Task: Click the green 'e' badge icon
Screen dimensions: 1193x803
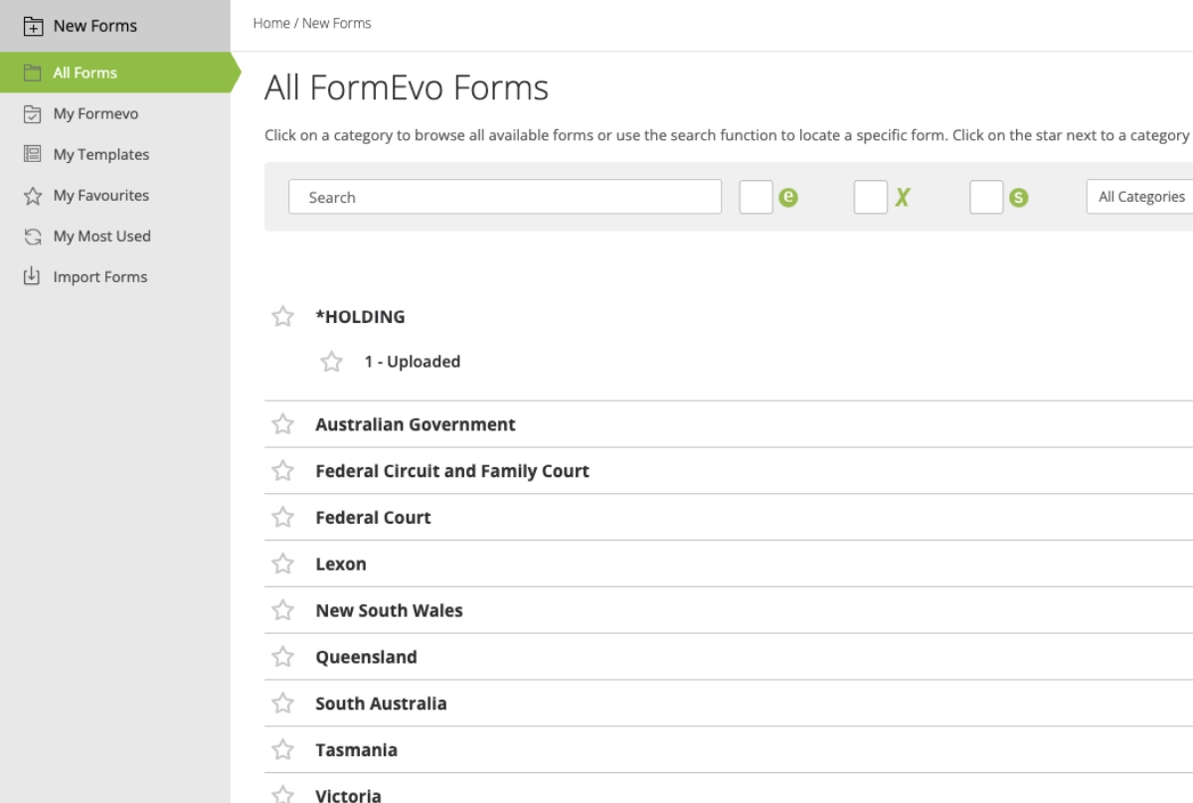Action: tap(788, 197)
